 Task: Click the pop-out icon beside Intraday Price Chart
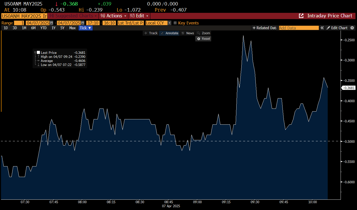301,16
